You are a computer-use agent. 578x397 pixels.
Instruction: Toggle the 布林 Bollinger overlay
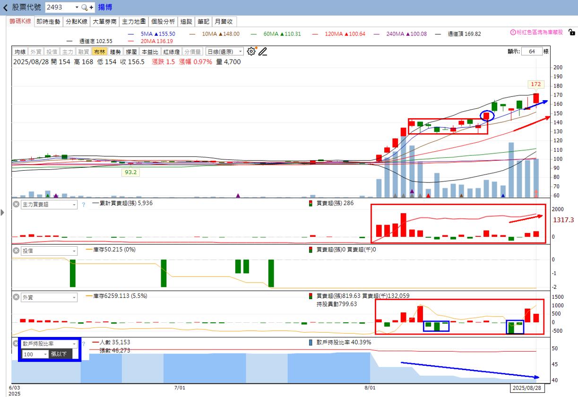99,52
